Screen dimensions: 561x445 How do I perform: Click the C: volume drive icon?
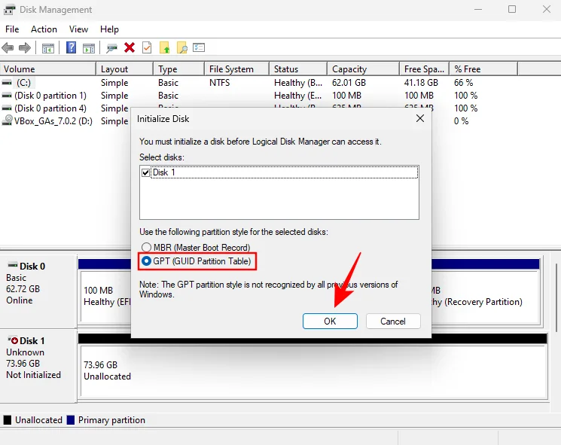tap(7, 83)
